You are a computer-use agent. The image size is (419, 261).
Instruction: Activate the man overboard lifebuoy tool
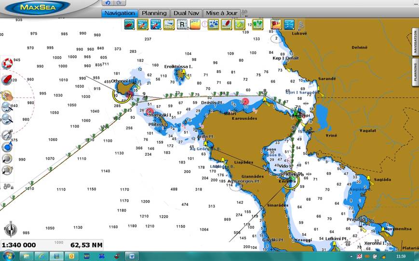pos(7,63)
